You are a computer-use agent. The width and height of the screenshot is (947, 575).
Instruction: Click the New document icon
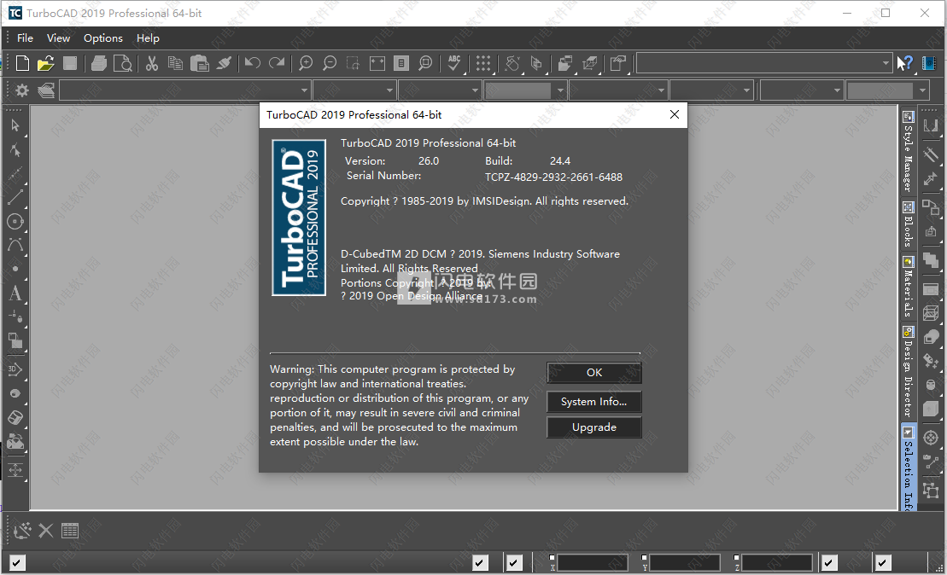22,63
